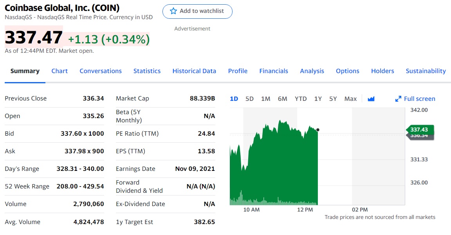Click the 02 PM time axis label

tap(360, 210)
